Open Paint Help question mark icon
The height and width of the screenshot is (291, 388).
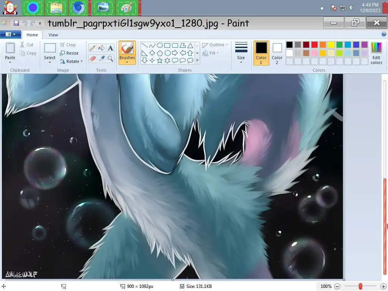coord(384,34)
